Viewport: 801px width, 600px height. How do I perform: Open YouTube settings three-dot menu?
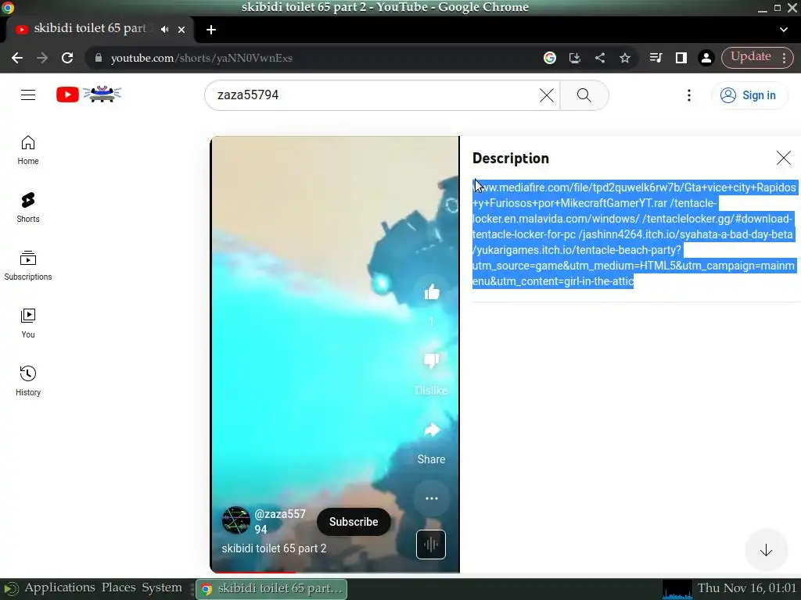point(688,95)
